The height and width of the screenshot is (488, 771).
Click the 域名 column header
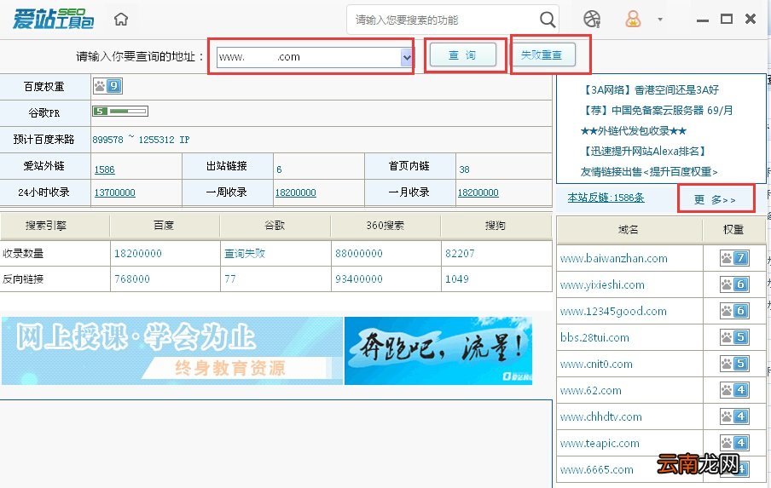[x=629, y=229]
